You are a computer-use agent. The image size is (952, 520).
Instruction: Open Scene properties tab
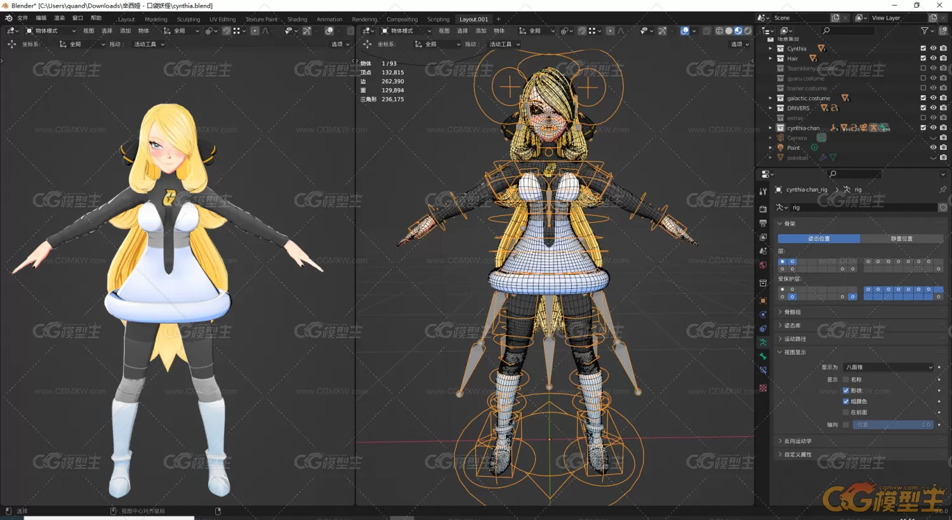(x=763, y=251)
